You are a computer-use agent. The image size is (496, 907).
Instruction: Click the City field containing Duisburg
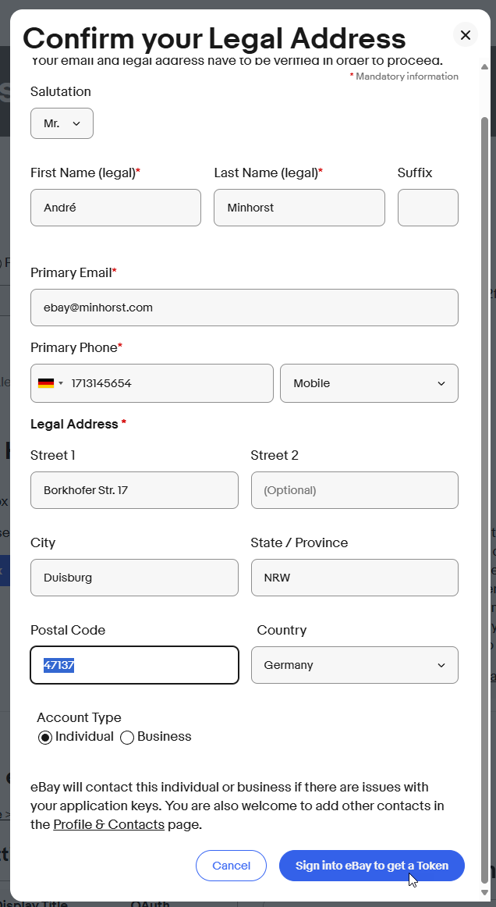coord(134,577)
